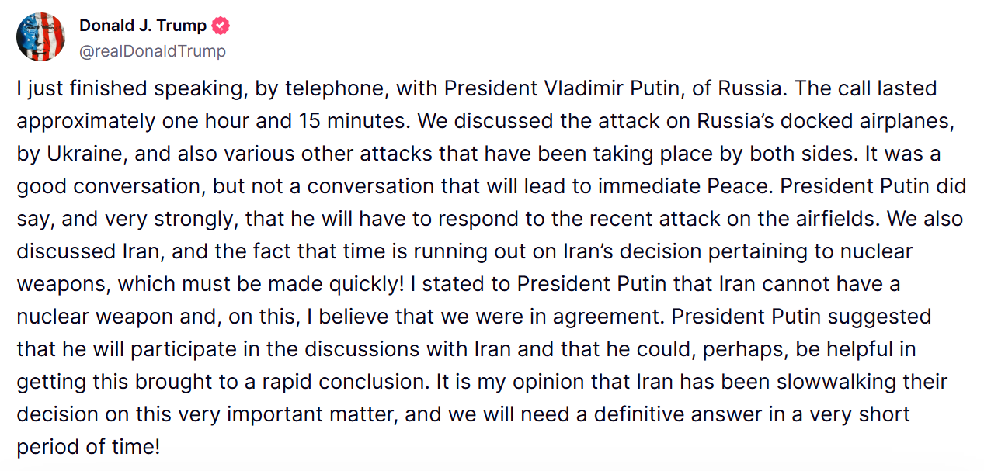Click the closing words "period of time!"
This screenshot has height=471, width=984.
[x=89, y=448]
